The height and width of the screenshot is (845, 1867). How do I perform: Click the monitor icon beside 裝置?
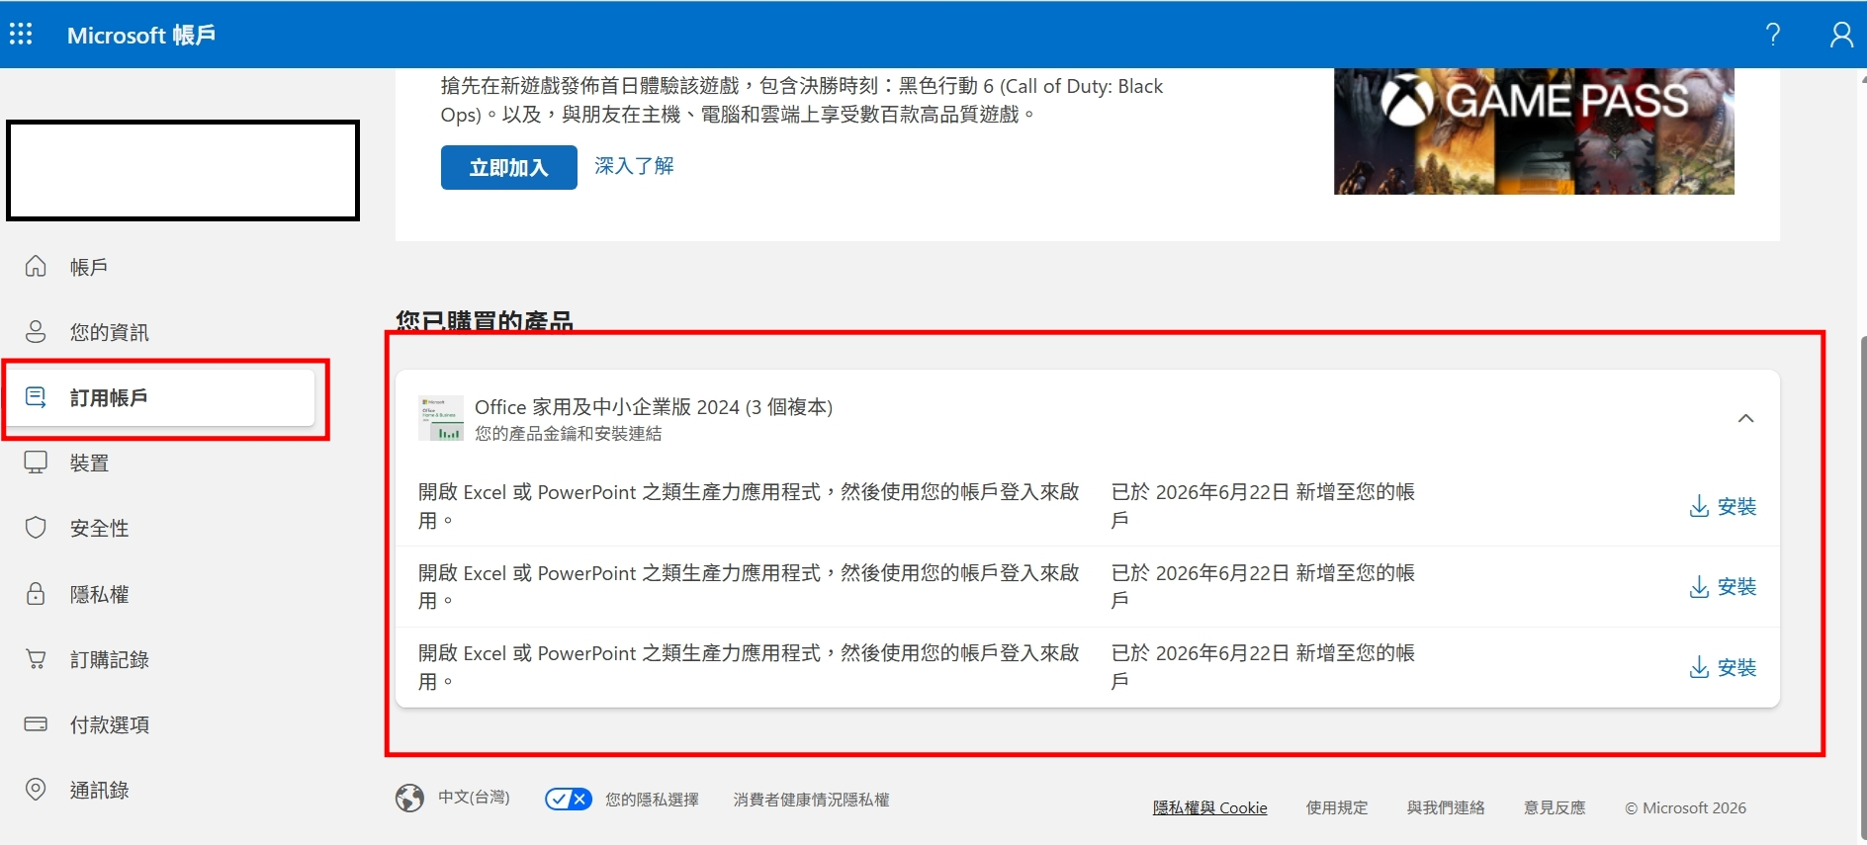[x=36, y=463]
